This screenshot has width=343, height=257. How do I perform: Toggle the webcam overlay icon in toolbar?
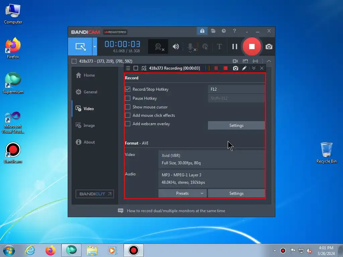click(158, 47)
